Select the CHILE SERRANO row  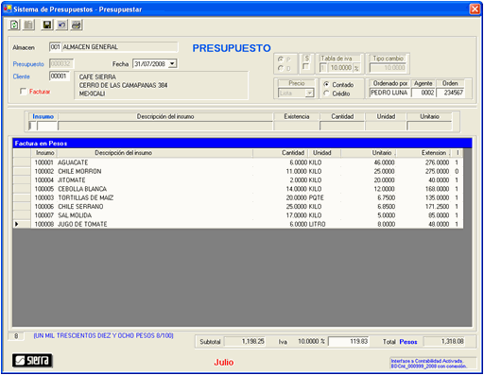coord(238,207)
